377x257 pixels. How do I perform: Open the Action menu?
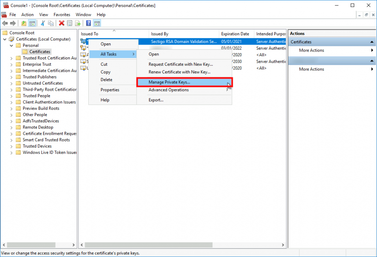(27, 14)
